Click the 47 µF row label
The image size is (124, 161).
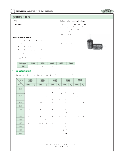point(20,123)
